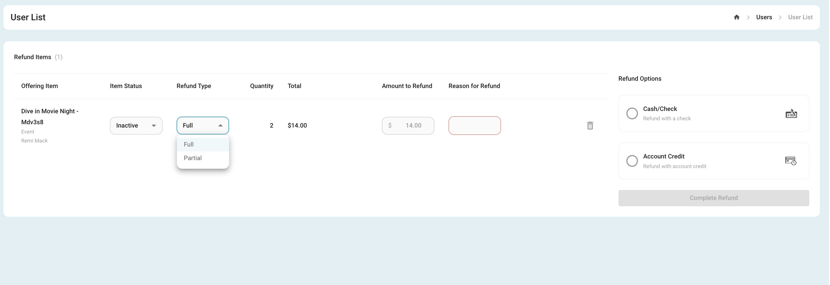Choose Partial from the refund type list
Image resolution: width=830 pixels, height=285 pixels.
point(203,158)
